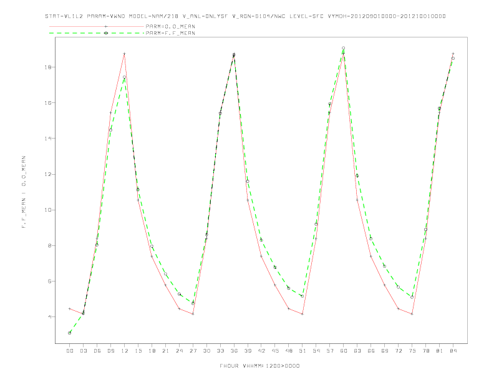Click x-axis forecast hour label 54
The image size is (494, 382).
point(316,351)
